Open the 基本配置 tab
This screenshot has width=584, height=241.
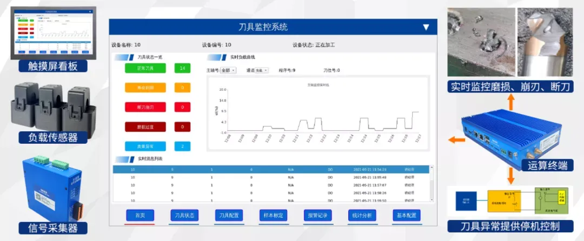(407, 216)
